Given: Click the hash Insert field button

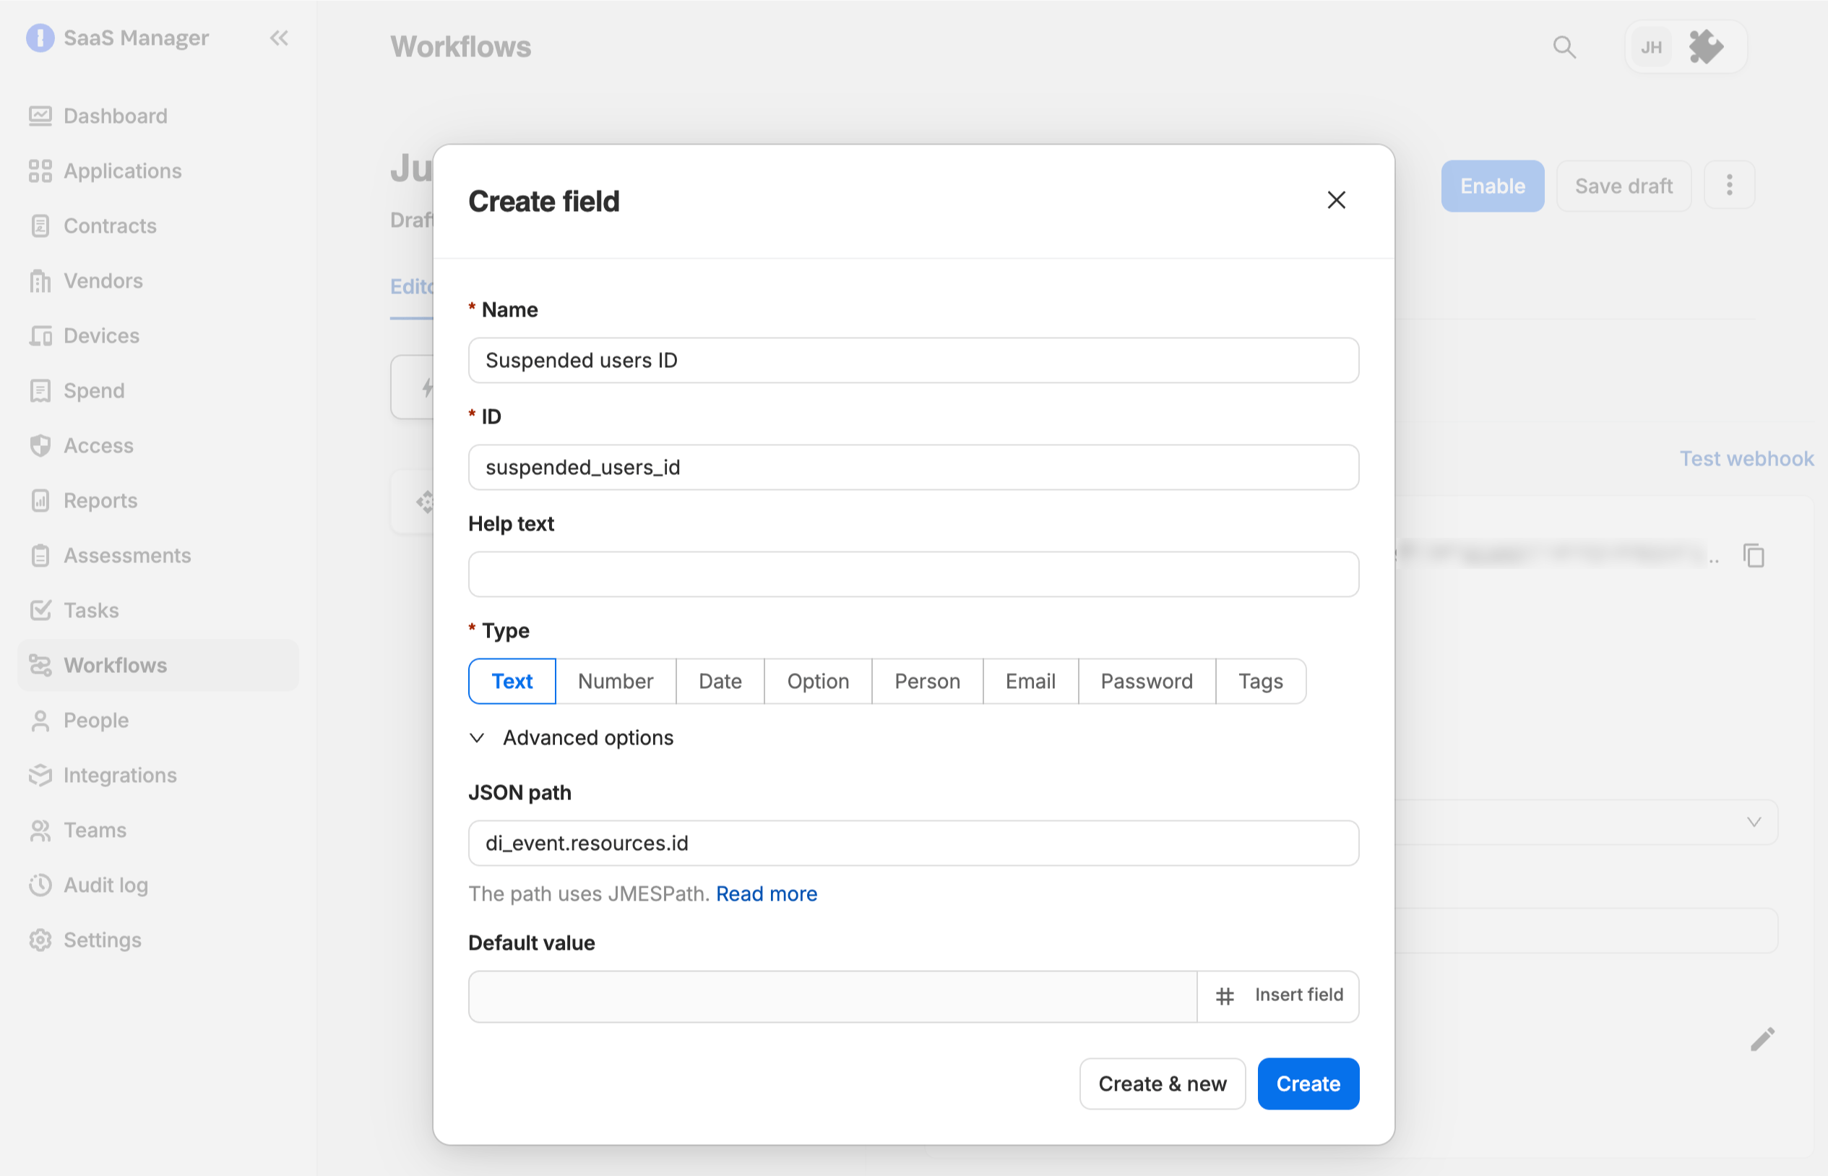Looking at the screenshot, I should (x=1278, y=996).
